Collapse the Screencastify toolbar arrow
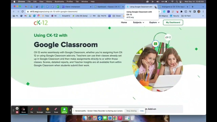 coord(70,110)
